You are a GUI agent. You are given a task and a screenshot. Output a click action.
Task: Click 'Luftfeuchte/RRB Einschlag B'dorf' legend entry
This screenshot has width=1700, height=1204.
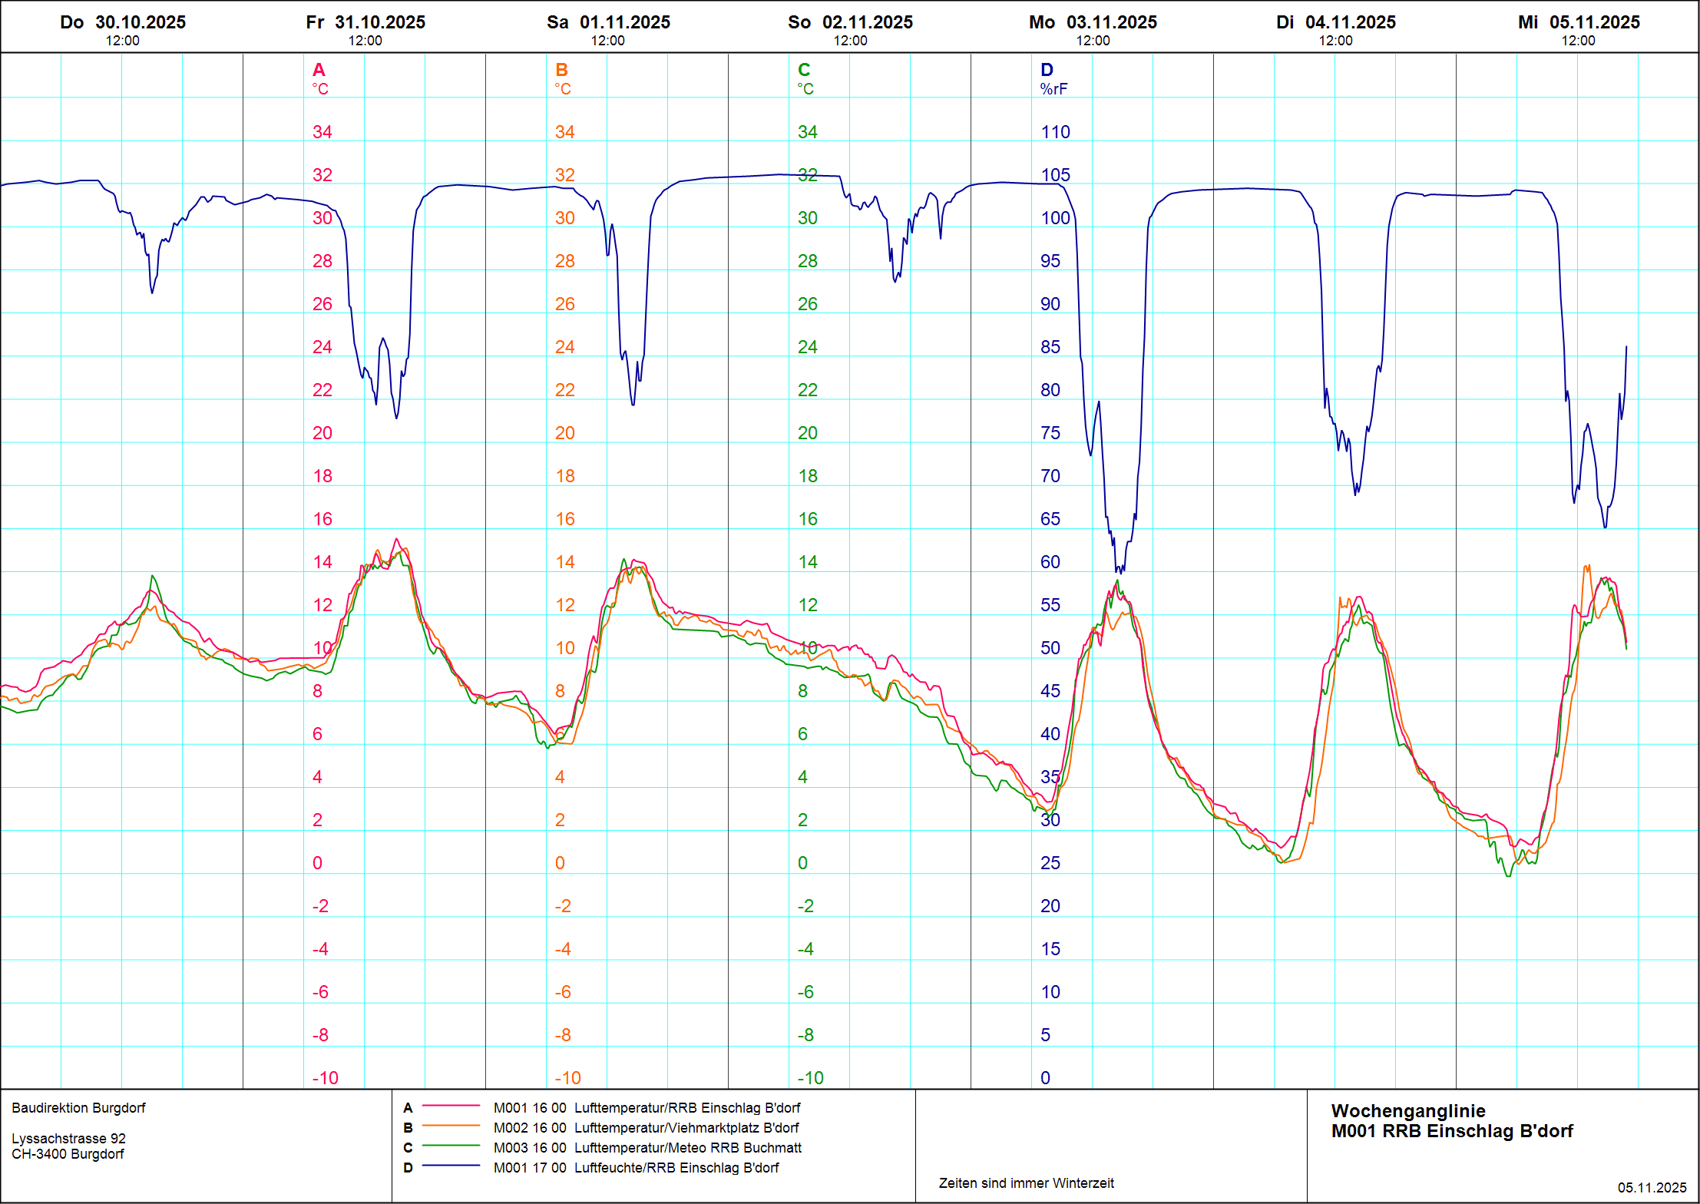click(676, 1168)
